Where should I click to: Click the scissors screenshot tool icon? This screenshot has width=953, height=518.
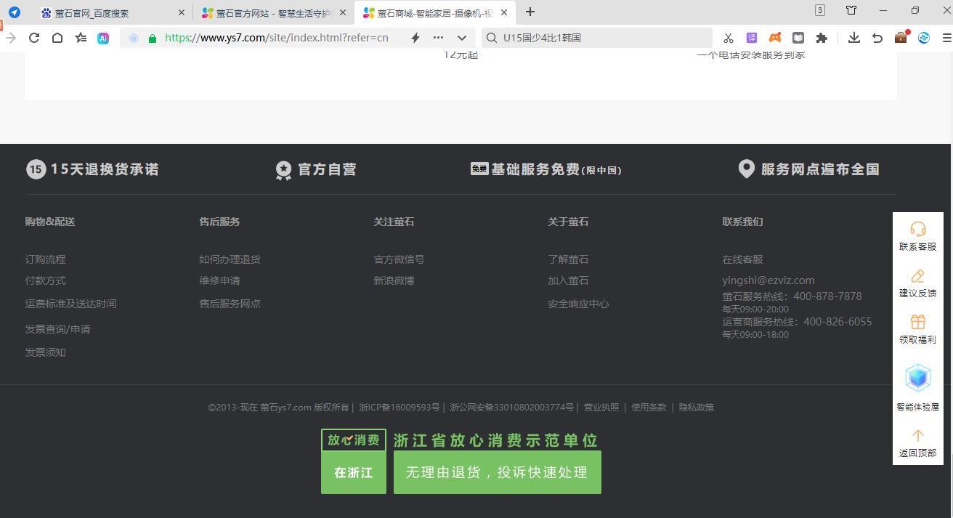(728, 38)
